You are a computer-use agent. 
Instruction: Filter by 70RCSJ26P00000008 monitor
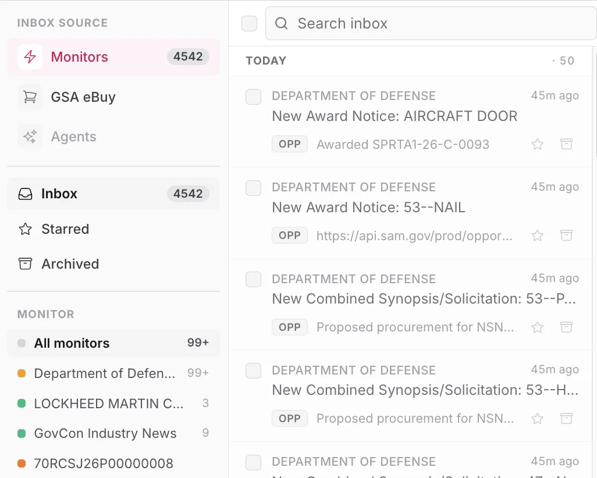pos(113,463)
